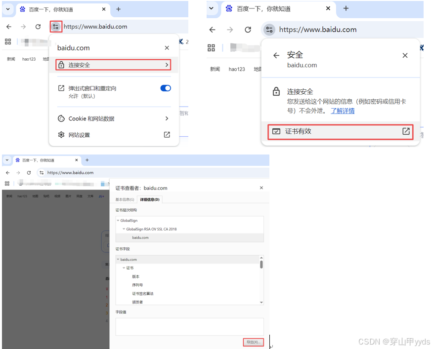Open apps grid icon in window with 安全 panel
The image size is (432, 349).
tap(212, 48)
